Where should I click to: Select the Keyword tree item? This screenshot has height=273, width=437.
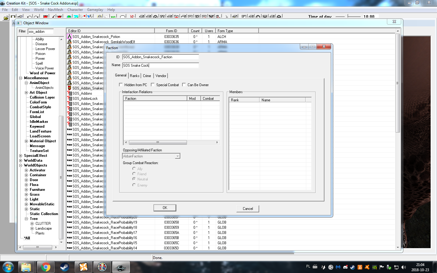coord(37,126)
